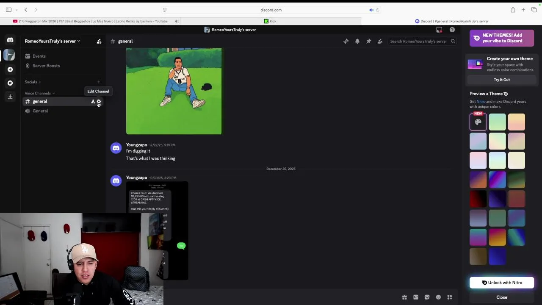This screenshot has width=542, height=305.
Task: Close the theme preview panel
Action: tap(502, 297)
